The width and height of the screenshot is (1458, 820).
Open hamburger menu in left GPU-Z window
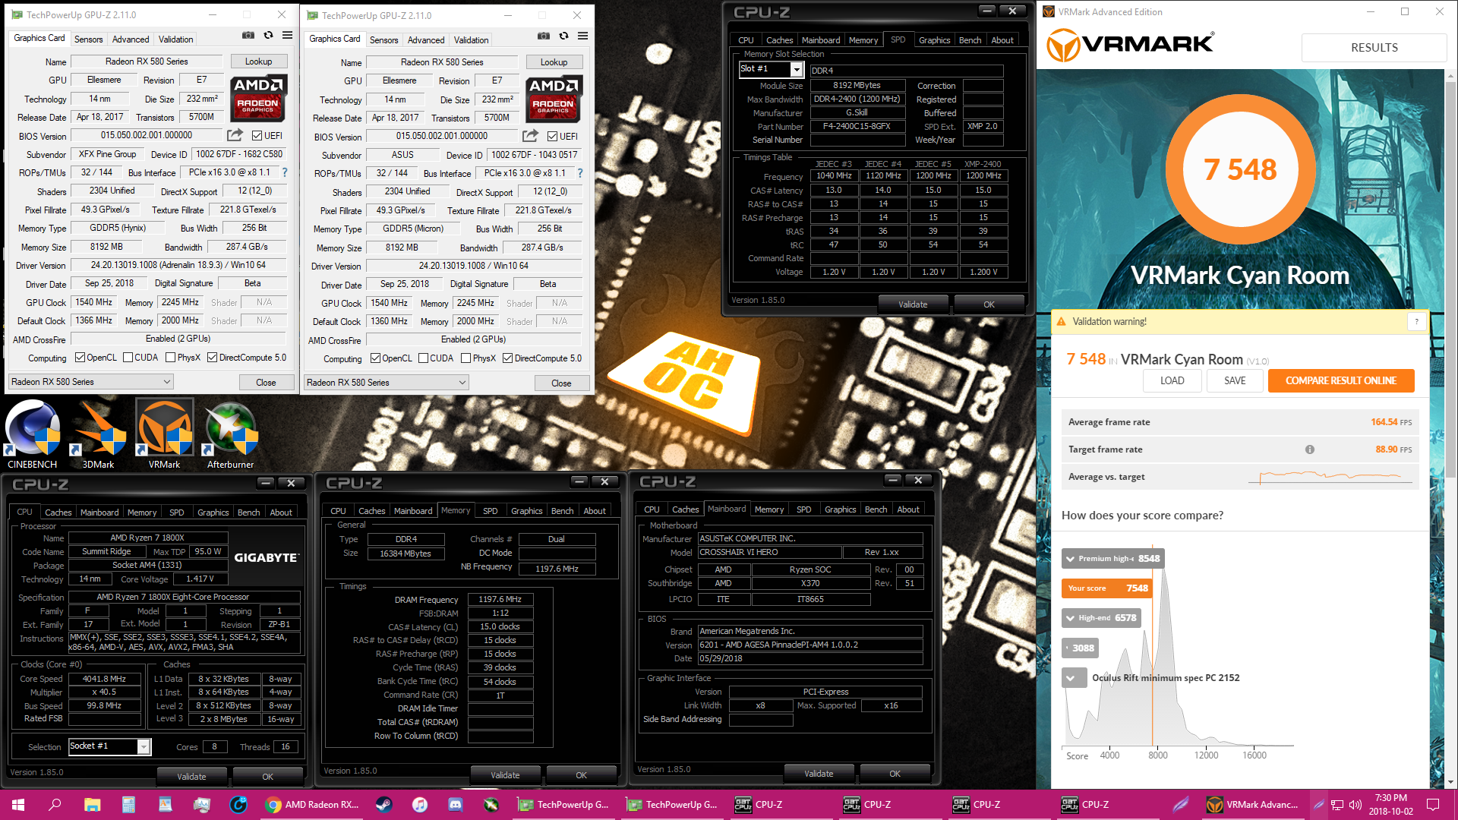pyautogui.click(x=287, y=35)
